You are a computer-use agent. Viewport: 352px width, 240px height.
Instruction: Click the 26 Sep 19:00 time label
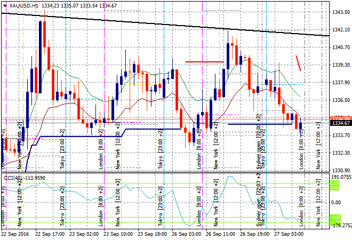(x=254, y=234)
